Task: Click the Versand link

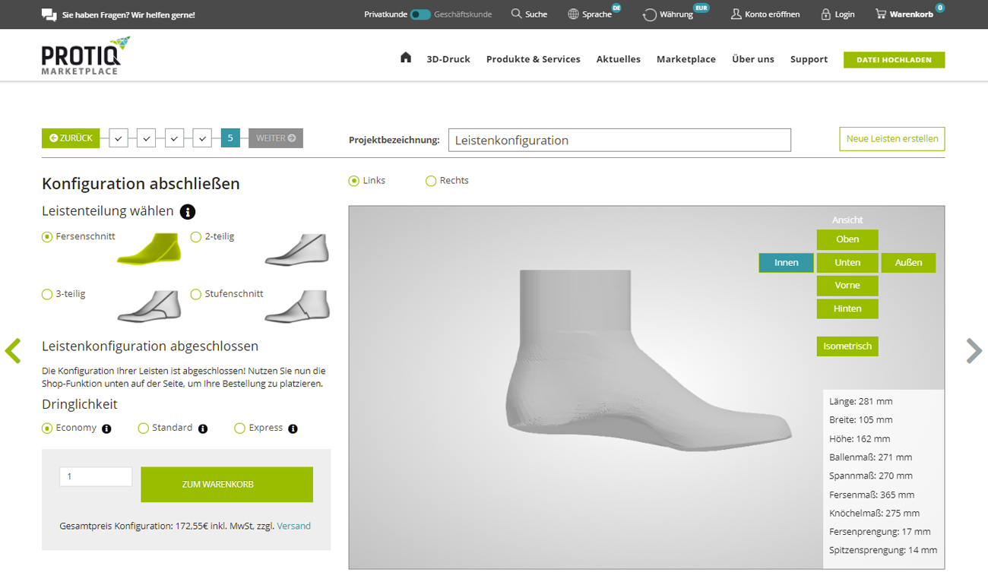Action: (x=293, y=526)
